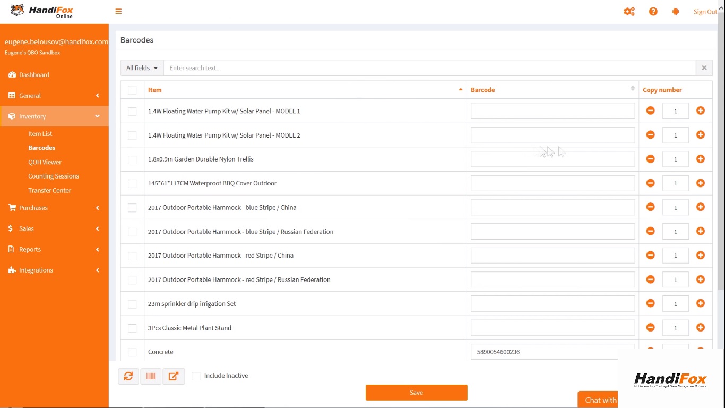
Task: Clear search with the X icon
Action: tap(704, 68)
